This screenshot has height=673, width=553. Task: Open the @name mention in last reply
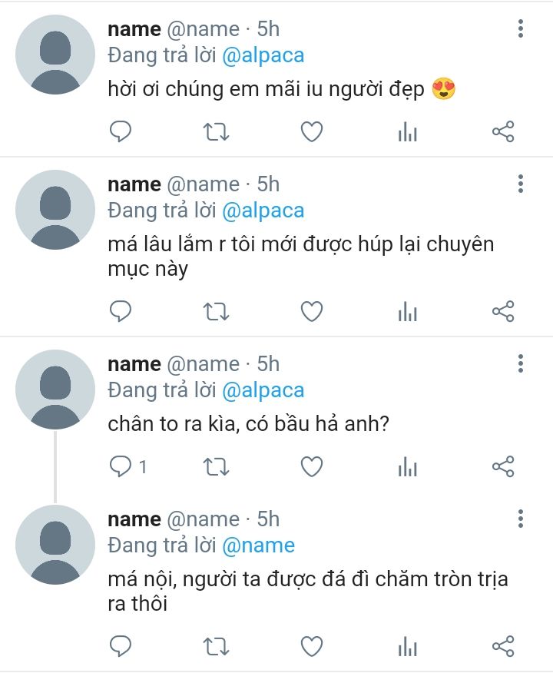(258, 545)
